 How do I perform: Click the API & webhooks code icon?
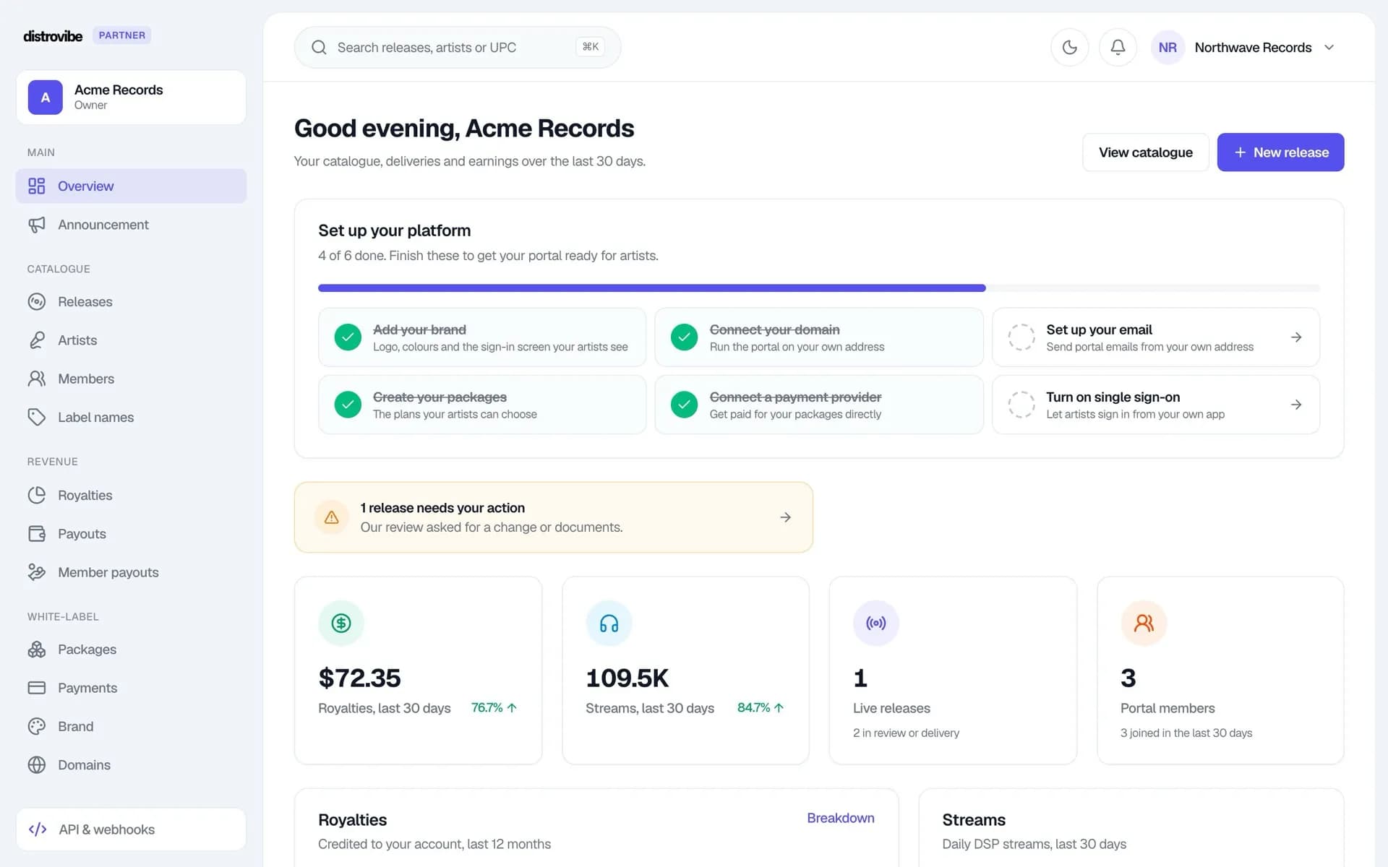[38, 829]
